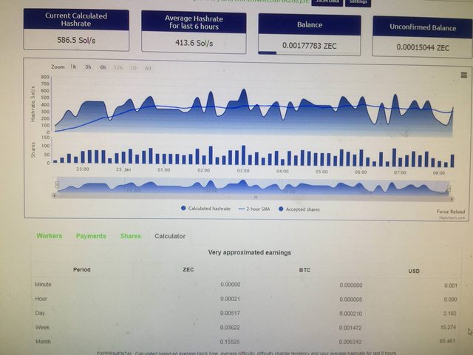The image size is (473, 355).
Task: Click the Settings button at top
Action: point(358,2)
